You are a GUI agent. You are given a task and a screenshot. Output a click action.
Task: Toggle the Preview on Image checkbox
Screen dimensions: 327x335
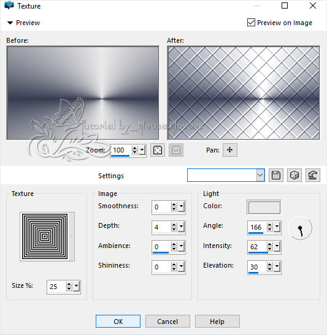[x=251, y=23]
